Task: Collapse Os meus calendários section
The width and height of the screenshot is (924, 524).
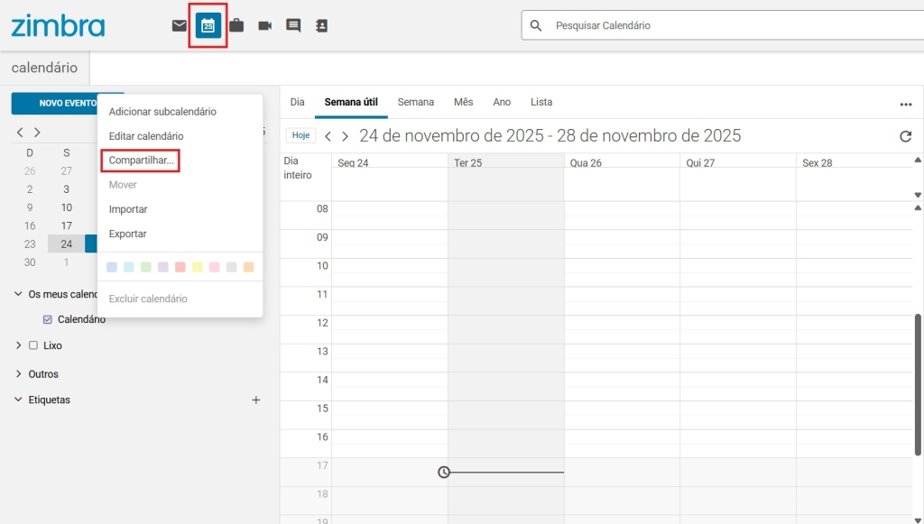Action: pos(19,294)
